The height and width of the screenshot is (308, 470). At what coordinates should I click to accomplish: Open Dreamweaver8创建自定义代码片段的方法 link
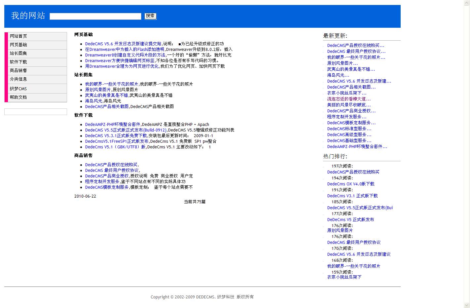(126, 55)
